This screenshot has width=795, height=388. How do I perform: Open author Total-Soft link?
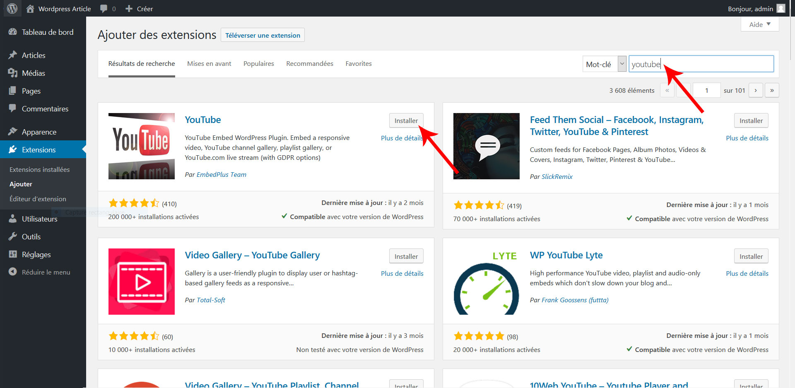(211, 300)
